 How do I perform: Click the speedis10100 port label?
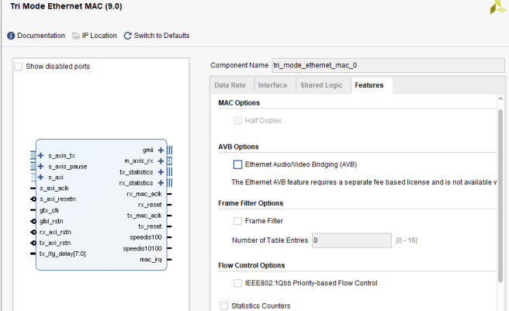tap(142, 248)
